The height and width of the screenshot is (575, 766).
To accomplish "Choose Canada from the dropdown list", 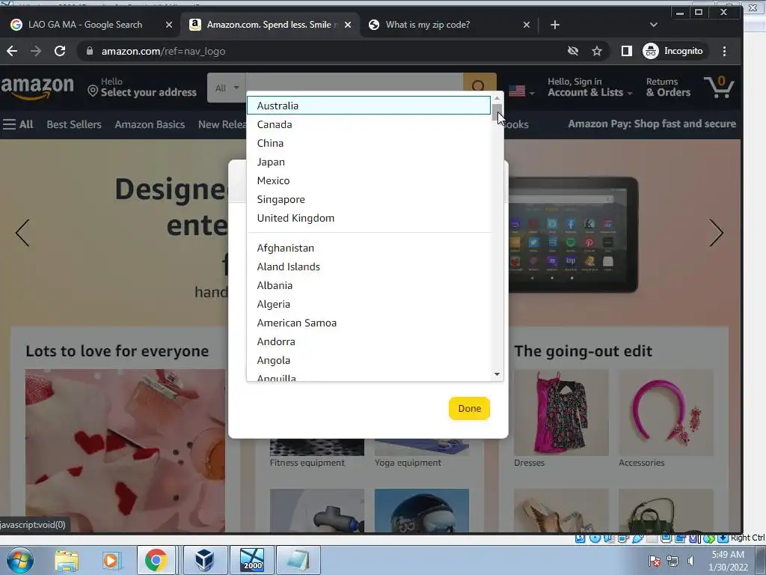I will (x=368, y=125).
